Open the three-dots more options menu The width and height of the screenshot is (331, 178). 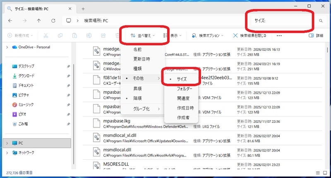click(279, 36)
